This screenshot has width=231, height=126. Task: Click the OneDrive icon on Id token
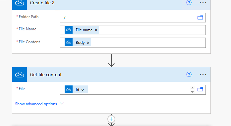pyautogui.click(x=69, y=89)
